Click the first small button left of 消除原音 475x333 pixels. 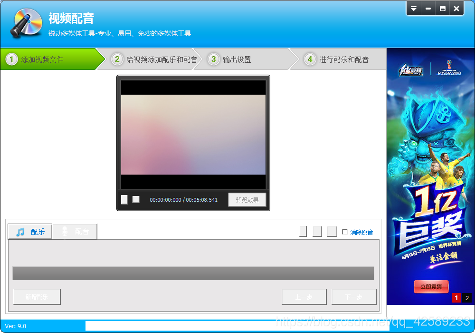(303, 231)
